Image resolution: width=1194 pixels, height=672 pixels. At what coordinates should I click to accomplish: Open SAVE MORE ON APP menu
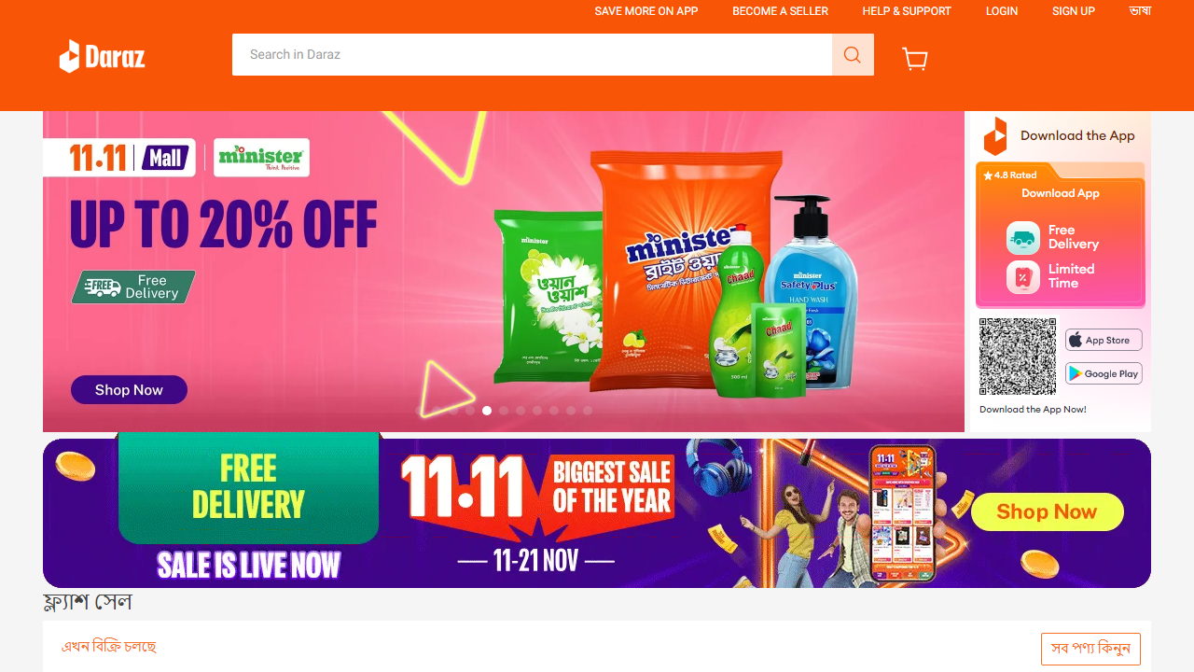coord(646,11)
